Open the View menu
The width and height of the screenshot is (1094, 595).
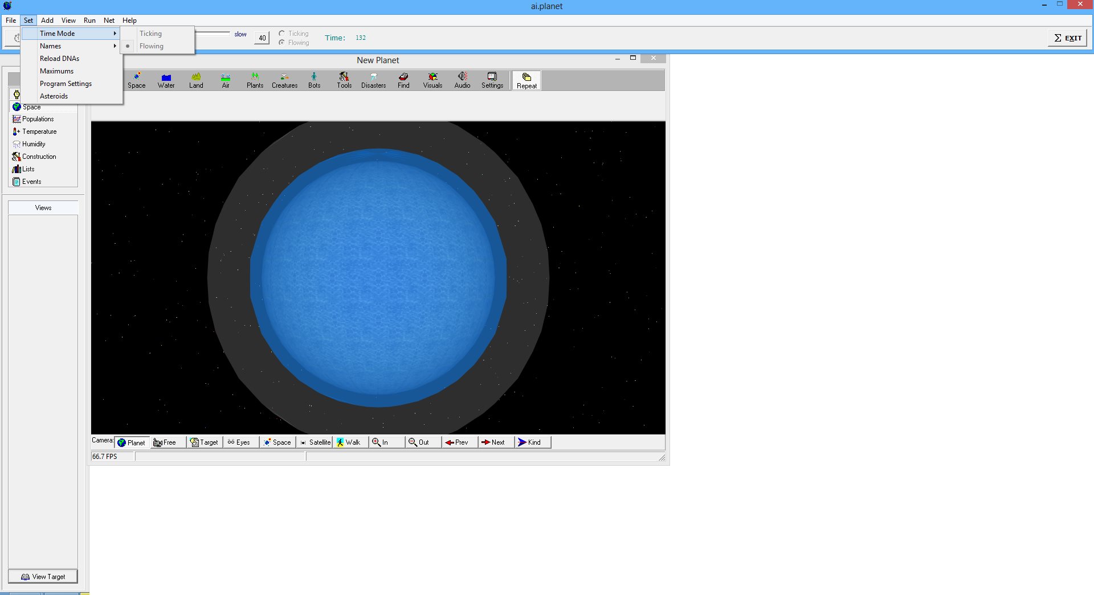pos(68,20)
